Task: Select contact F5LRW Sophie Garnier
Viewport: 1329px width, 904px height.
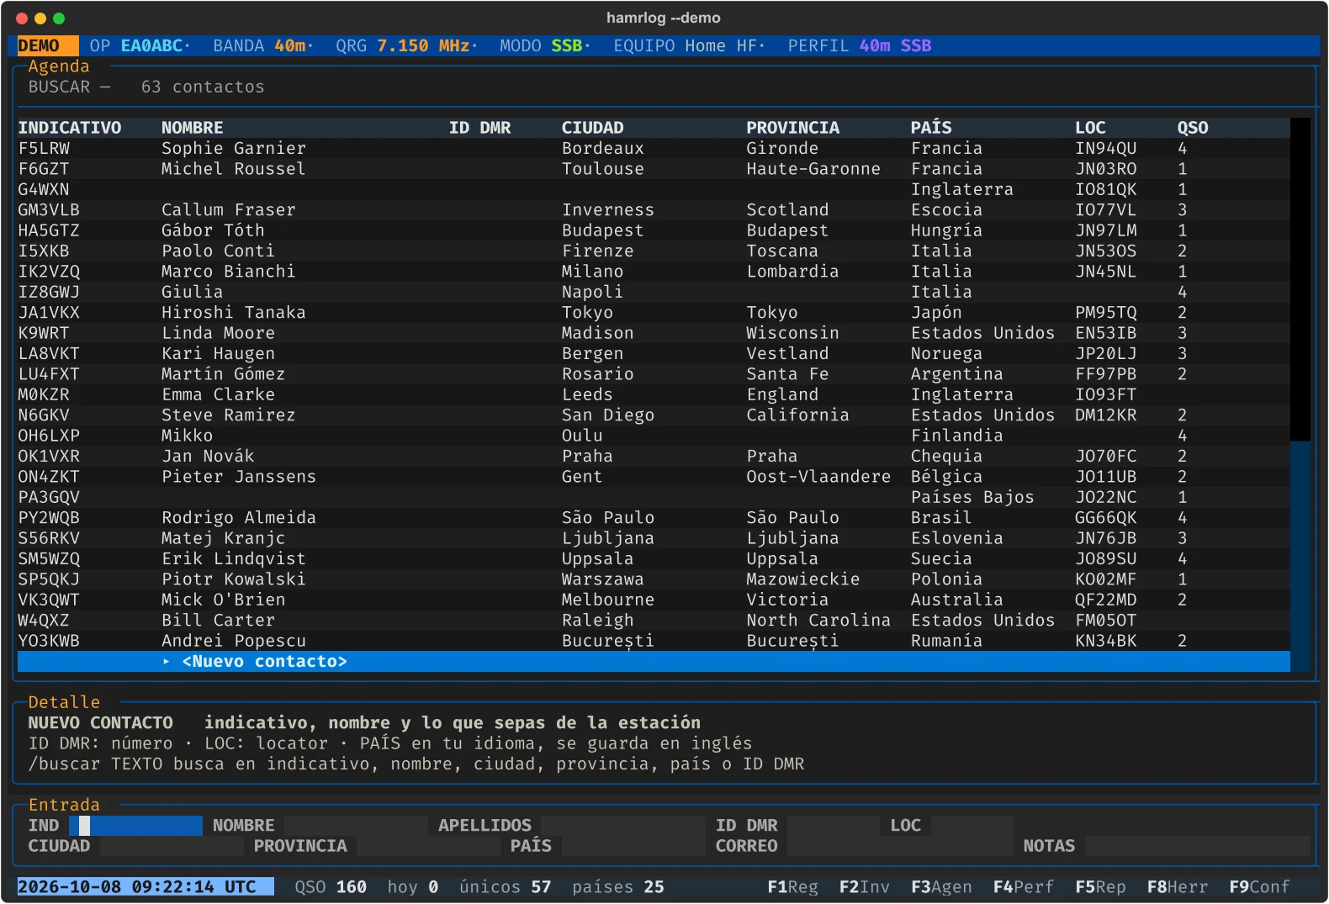Action: click(x=654, y=149)
